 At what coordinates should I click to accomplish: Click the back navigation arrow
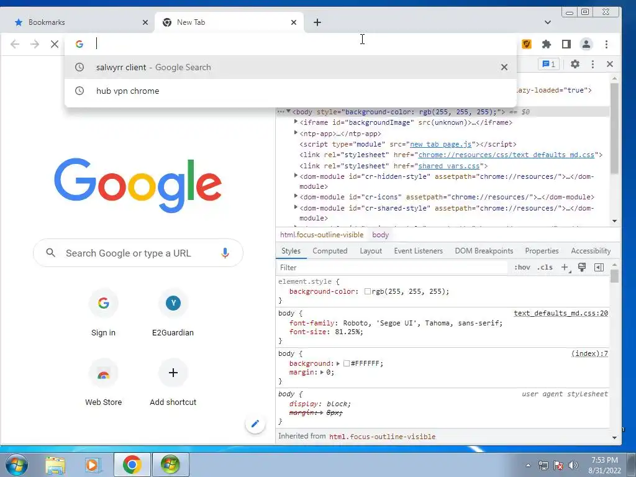click(15, 44)
